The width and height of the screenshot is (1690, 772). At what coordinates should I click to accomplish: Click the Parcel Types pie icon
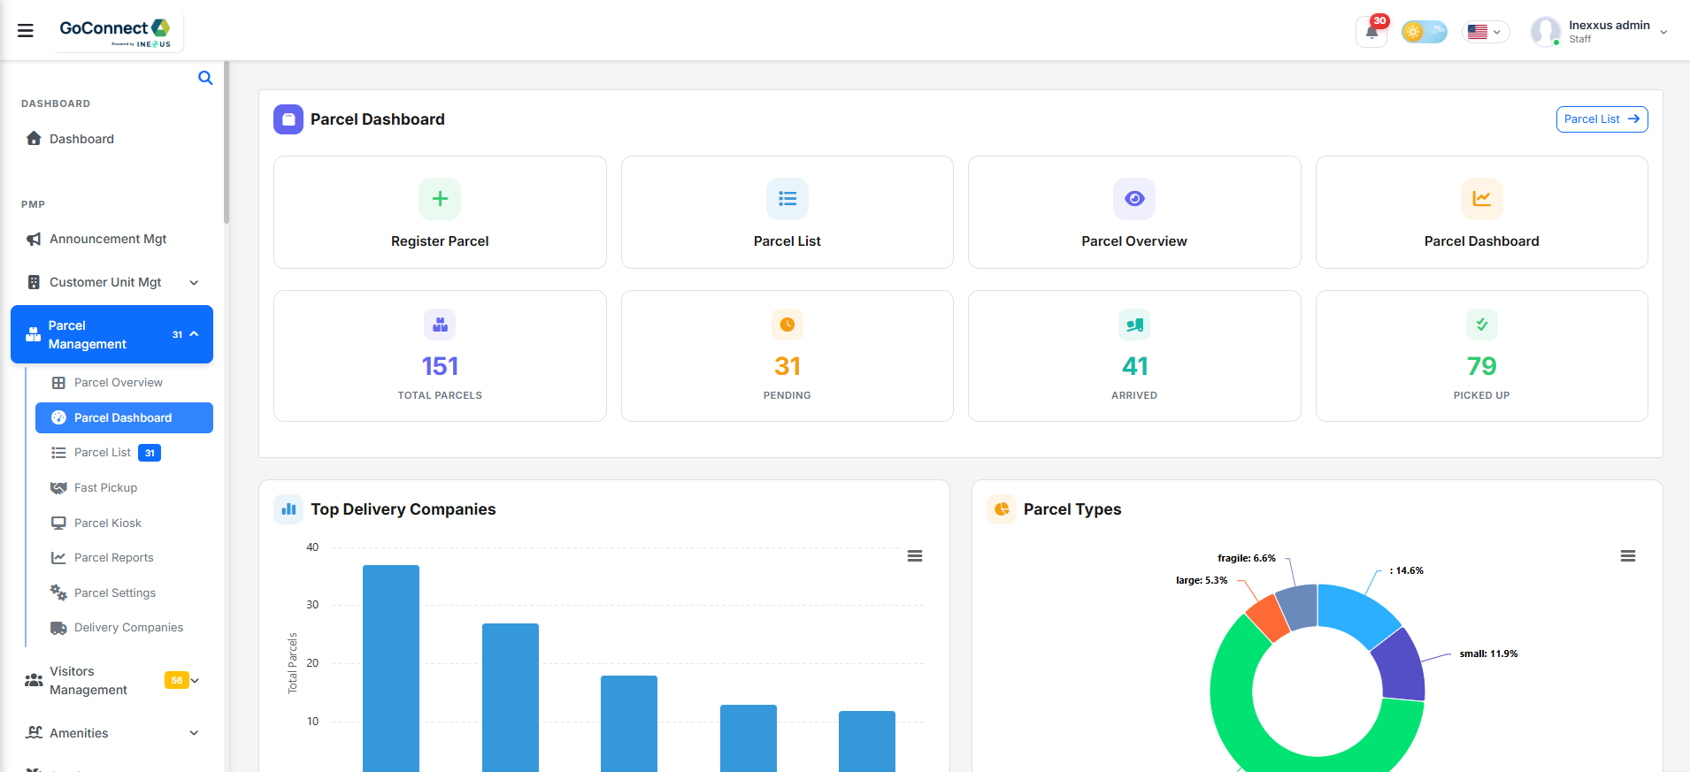(1002, 509)
